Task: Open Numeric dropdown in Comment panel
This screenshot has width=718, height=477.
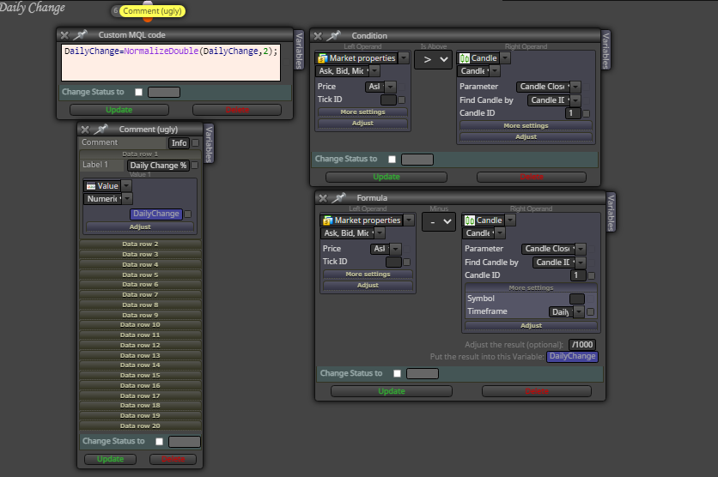Action: (x=127, y=198)
